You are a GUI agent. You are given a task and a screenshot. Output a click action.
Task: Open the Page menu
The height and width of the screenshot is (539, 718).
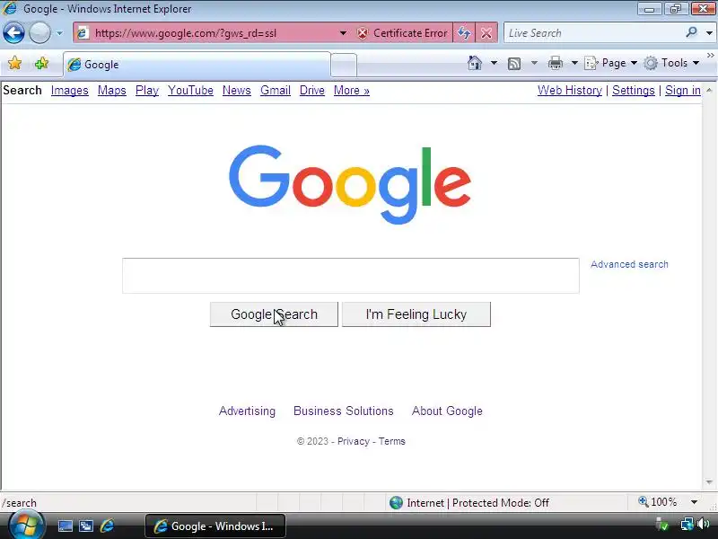point(611,63)
